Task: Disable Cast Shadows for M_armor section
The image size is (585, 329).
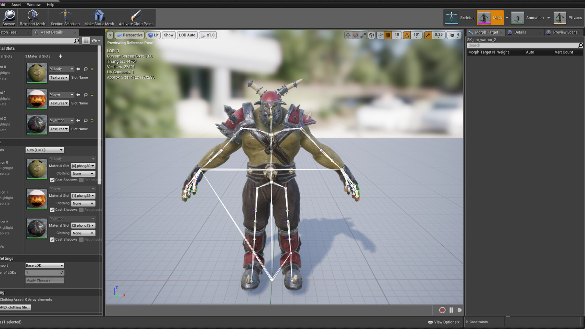Action: [52, 240]
